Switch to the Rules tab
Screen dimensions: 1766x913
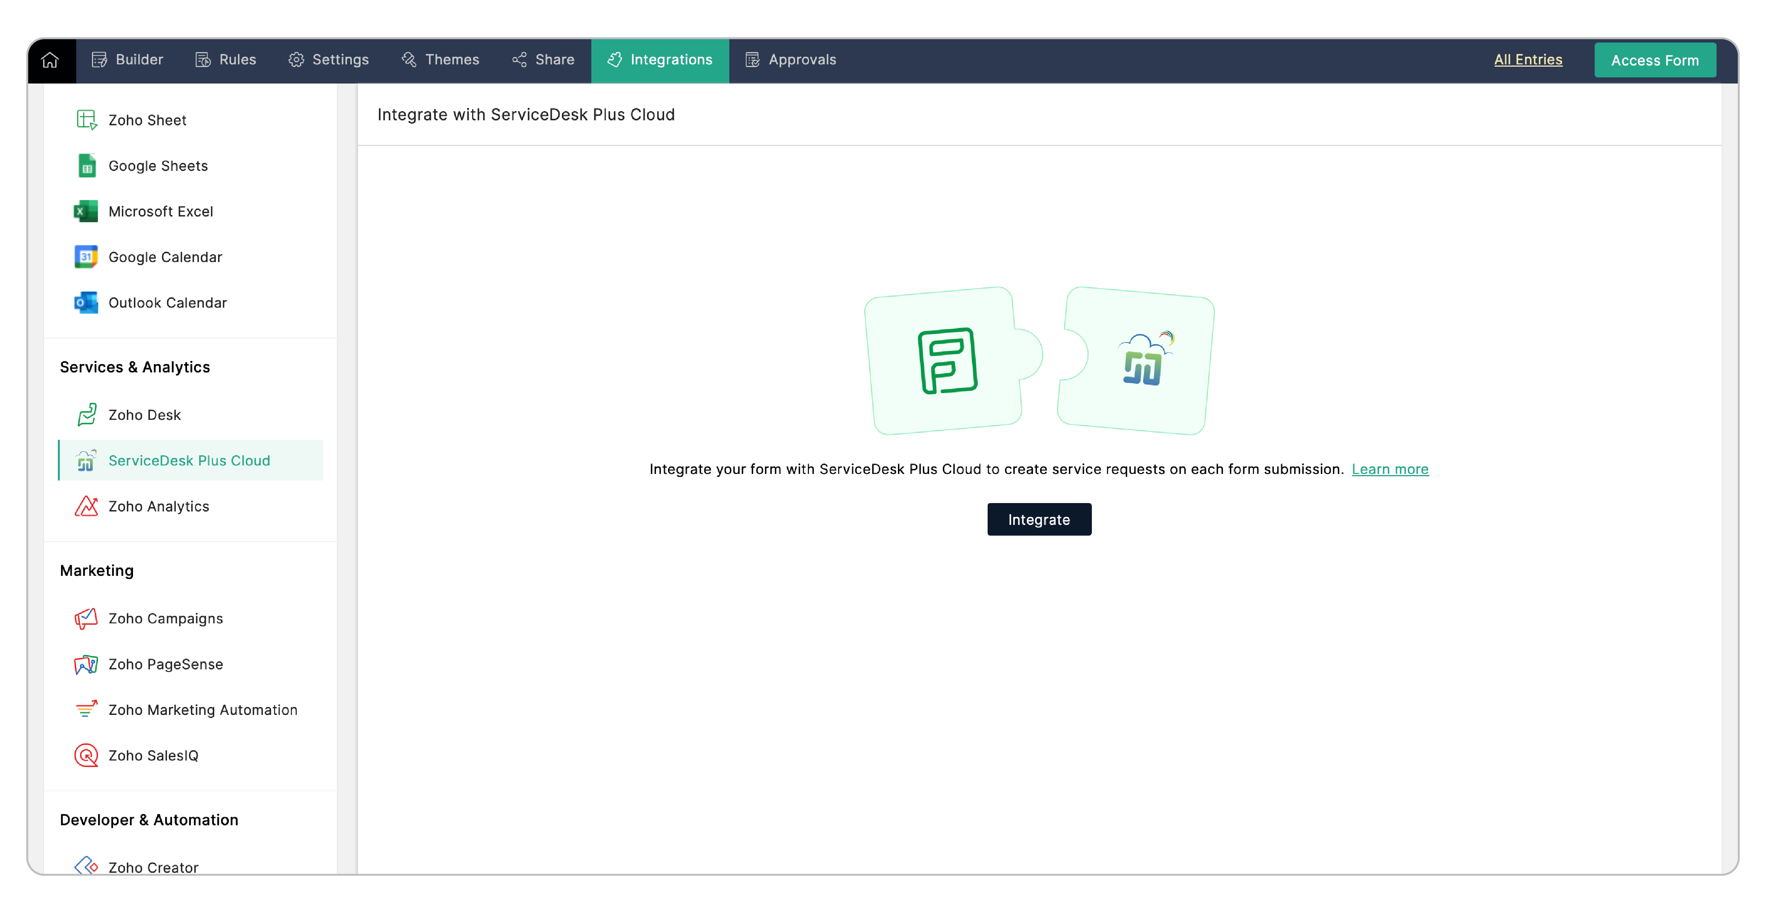point(226,60)
